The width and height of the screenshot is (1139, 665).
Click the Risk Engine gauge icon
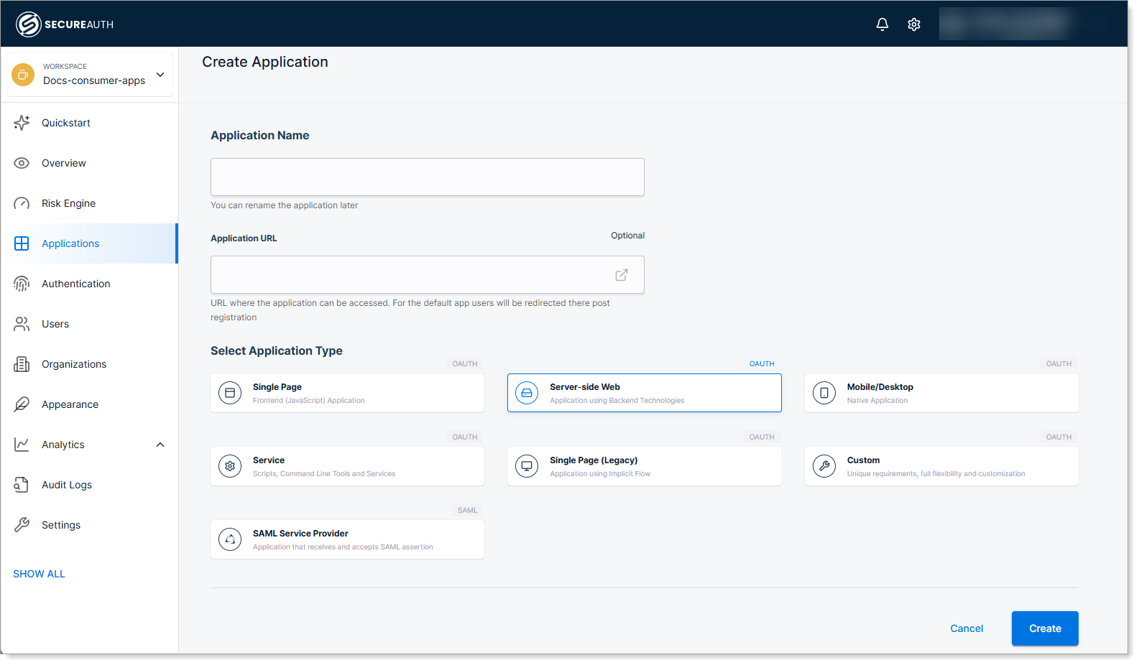[x=22, y=203]
